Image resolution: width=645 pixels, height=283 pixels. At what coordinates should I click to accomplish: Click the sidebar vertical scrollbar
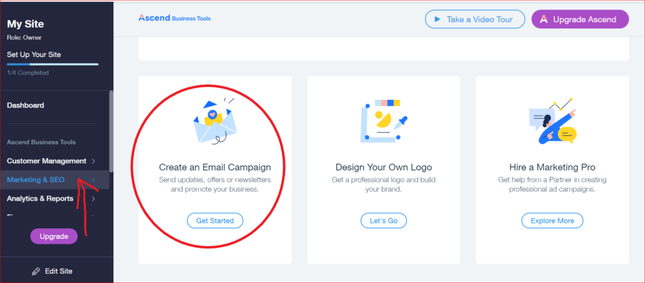point(111,131)
